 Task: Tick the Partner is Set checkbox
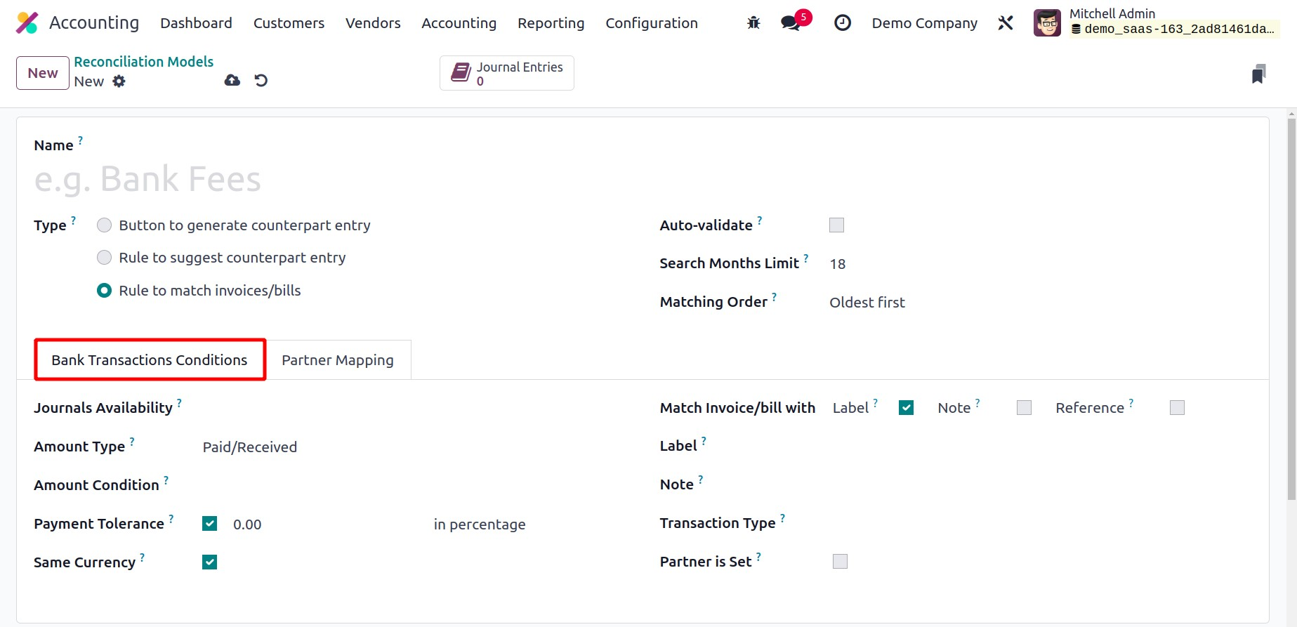pyautogui.click(x=840, y=562)
